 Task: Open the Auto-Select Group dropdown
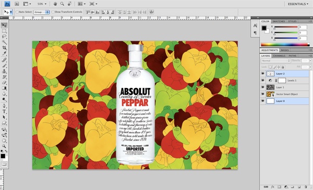41,12
